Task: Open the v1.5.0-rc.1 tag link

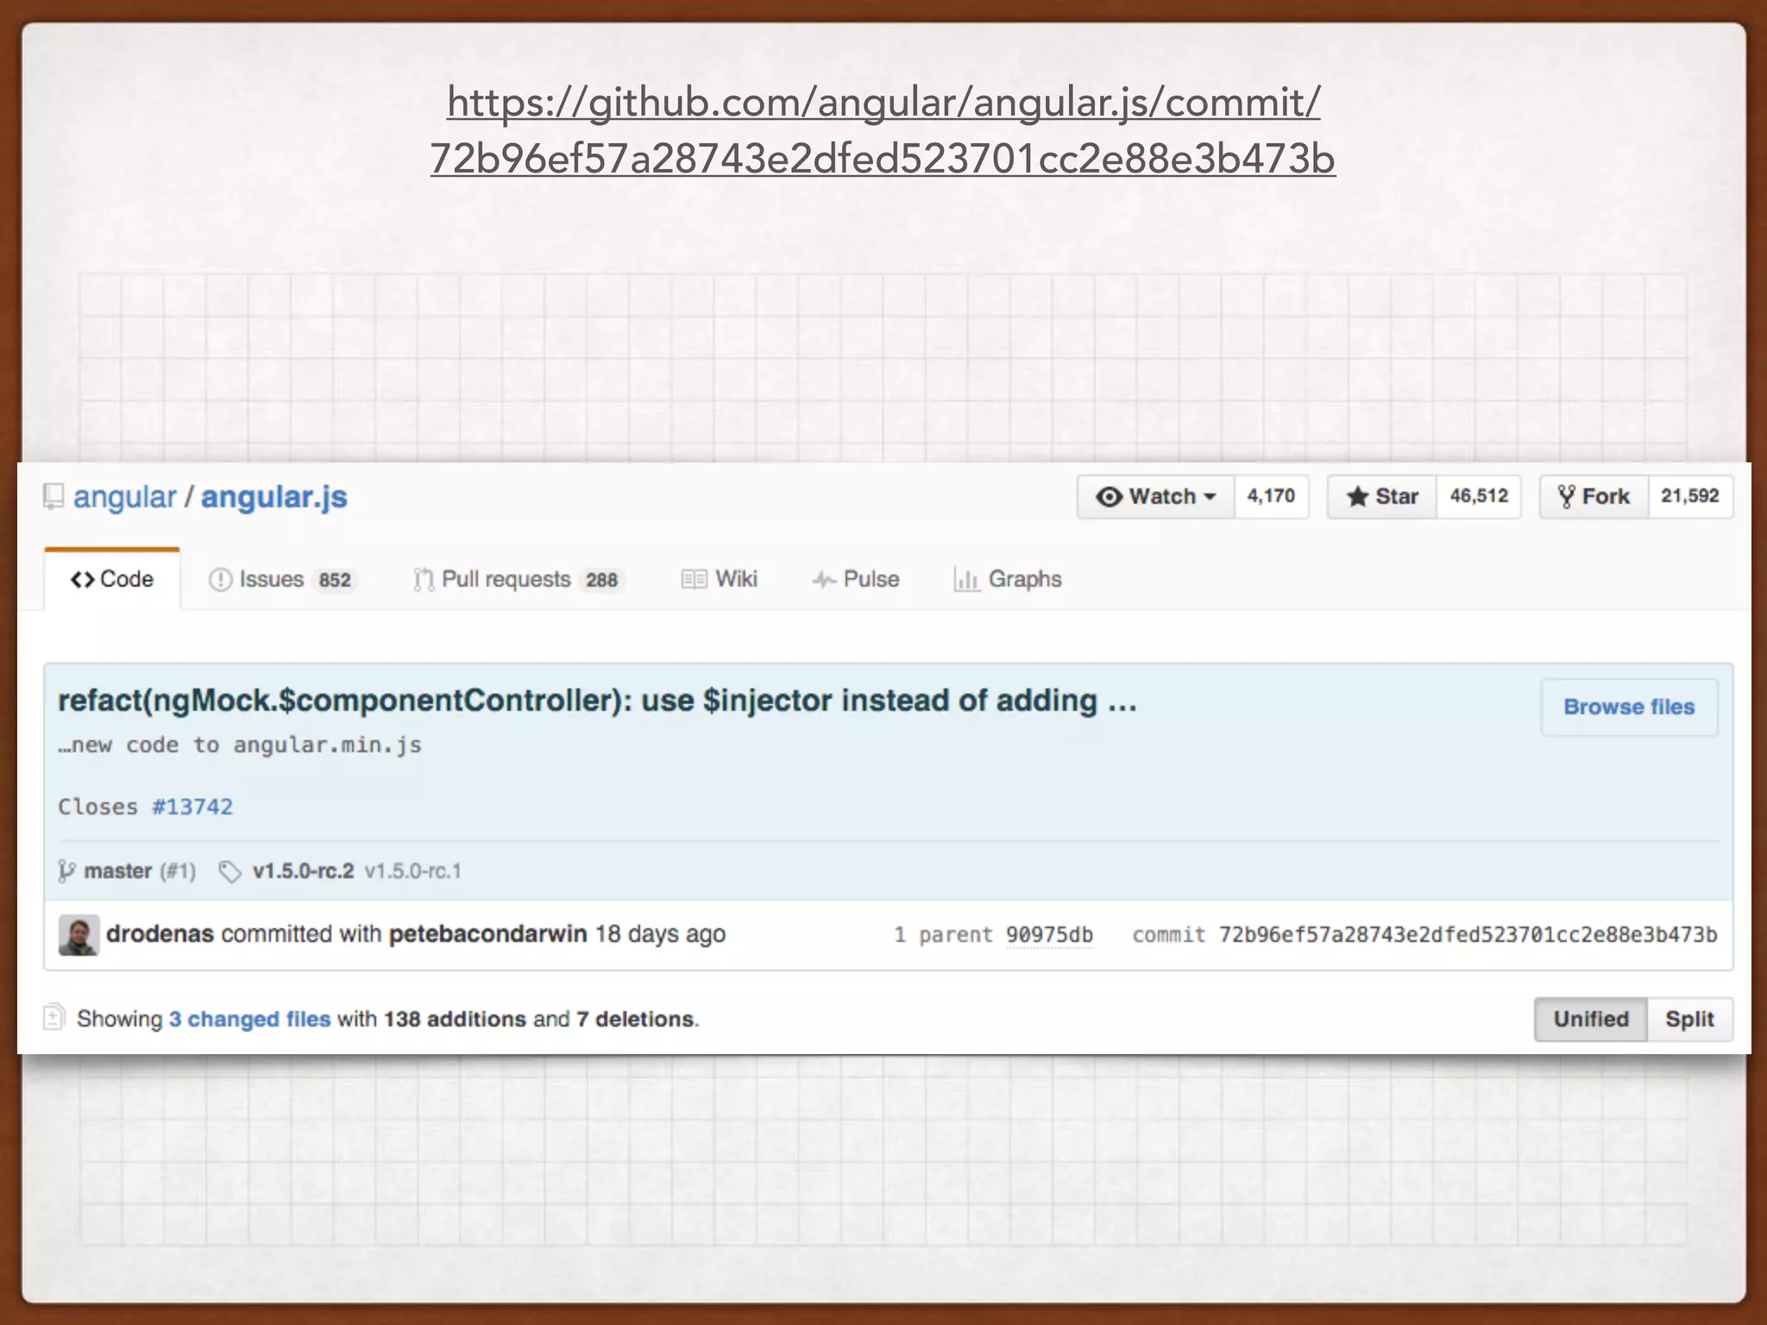Action: tap(412, 871)
